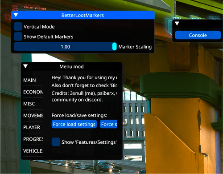The image size is (223, 174).
Task: Click the cut-off Force save button
Action: click(108, 124)
